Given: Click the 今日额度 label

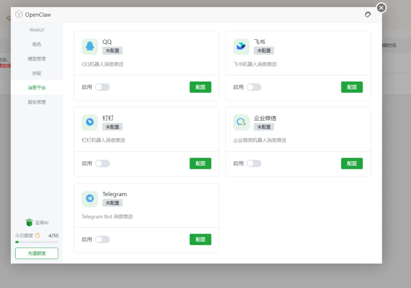Looking at the screenshot, I should (24, 236).
